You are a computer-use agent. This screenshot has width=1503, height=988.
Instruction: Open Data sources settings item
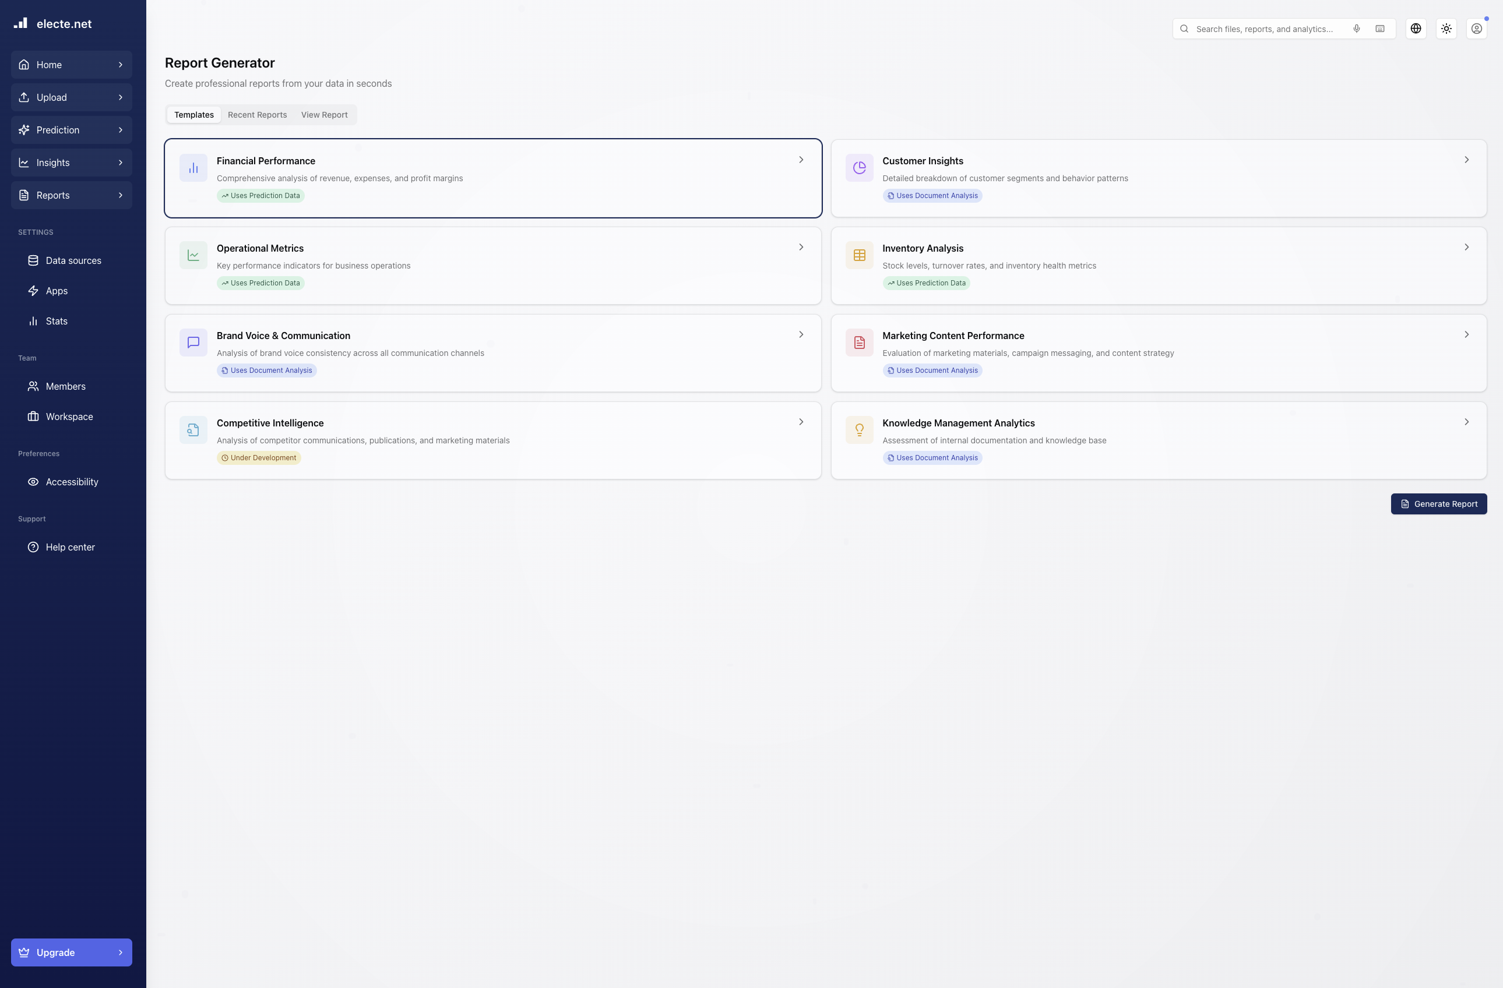pos(73,261)
